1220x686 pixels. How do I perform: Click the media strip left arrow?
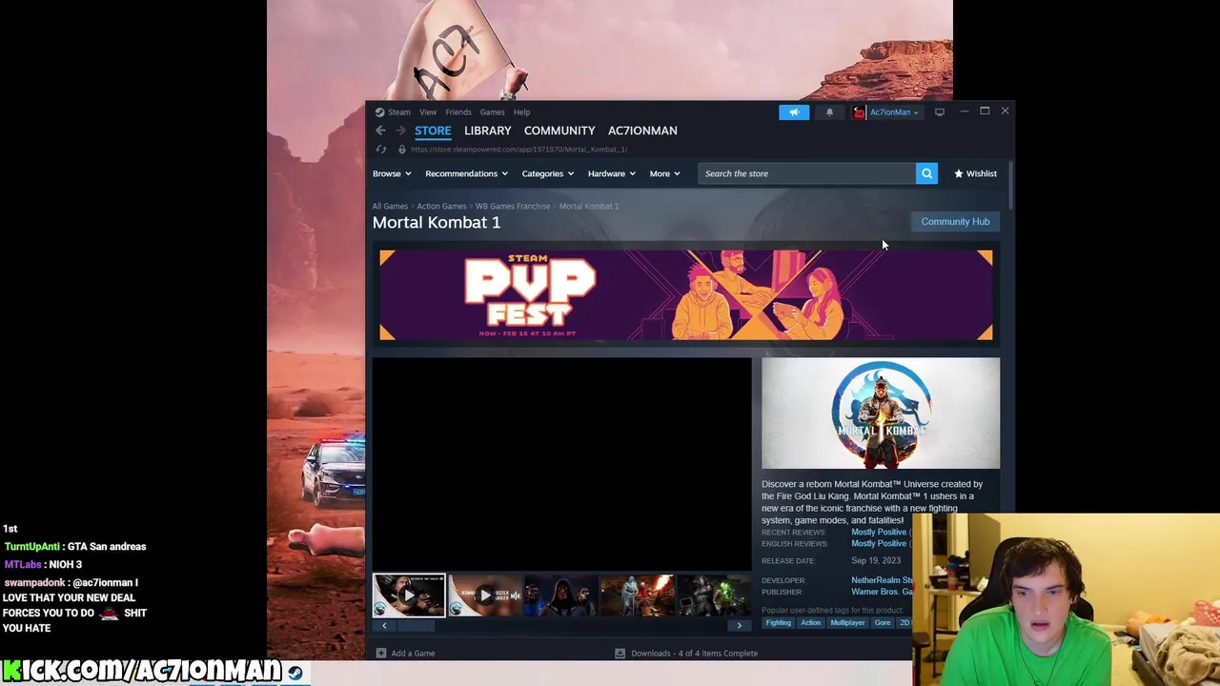384,626
